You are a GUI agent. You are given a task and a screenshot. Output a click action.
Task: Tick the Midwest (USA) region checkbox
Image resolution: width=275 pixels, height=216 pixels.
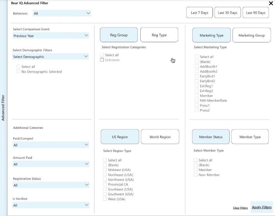coord(105,170)
